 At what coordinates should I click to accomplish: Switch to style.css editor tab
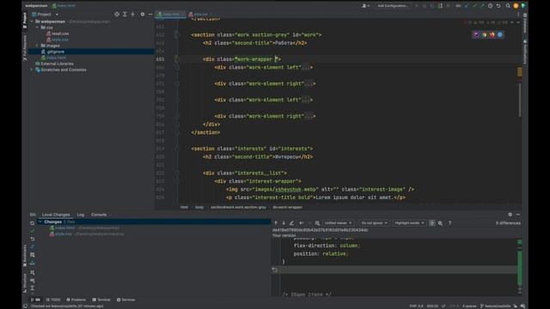(x=200, y=15)
